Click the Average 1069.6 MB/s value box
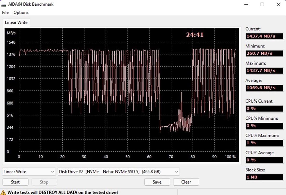This screenshot has width=286, height=195. (264, 88)
